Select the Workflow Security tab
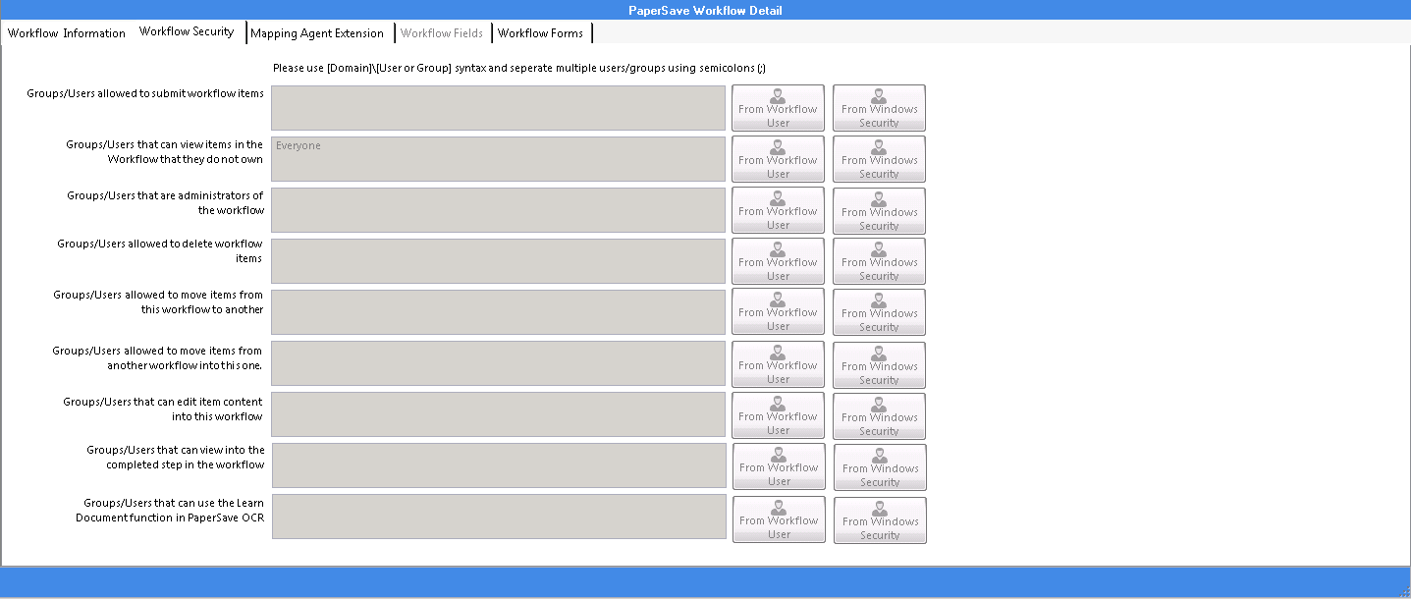The image size is (1411, 600). pos(187,31)
